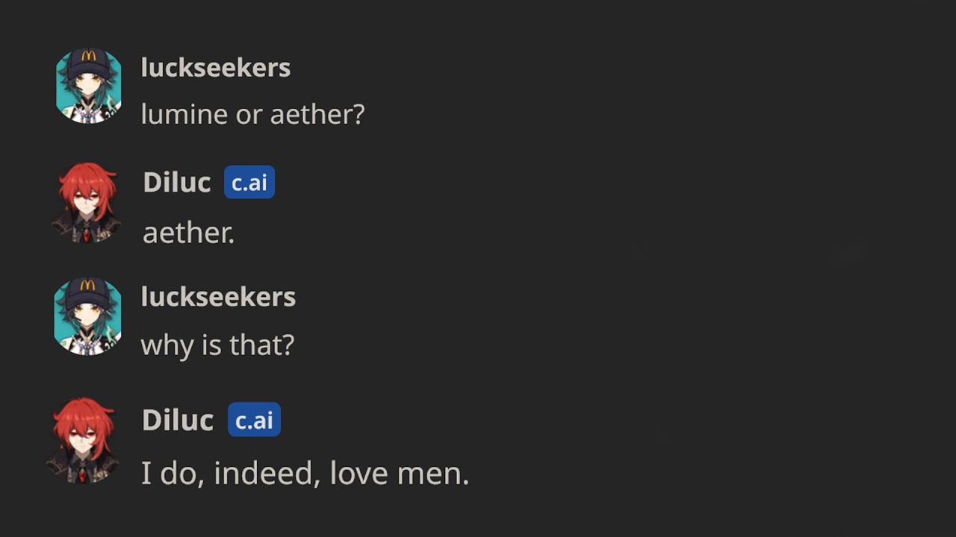The width and height of the screenshot is (956, 537).
Task: Select luckseekers avatar next to "why is that?"
Action: coord(88,316)
